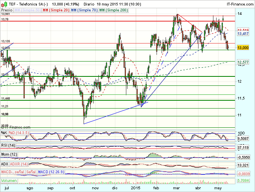Open the MACD-, señal label
Image resolution: width=255 pixels, height=192 pixels.
tap(13, 172)
